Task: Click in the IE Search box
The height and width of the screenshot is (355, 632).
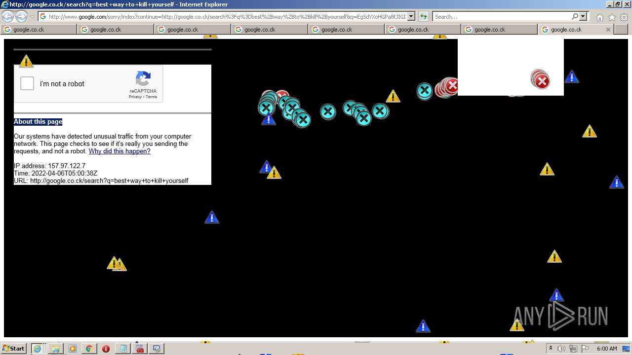Action: pyautogui.click(x=502, y=17)
